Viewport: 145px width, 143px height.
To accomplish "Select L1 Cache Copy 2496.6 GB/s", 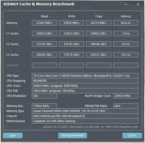I will pyautogui.click(x=99, y=33).
